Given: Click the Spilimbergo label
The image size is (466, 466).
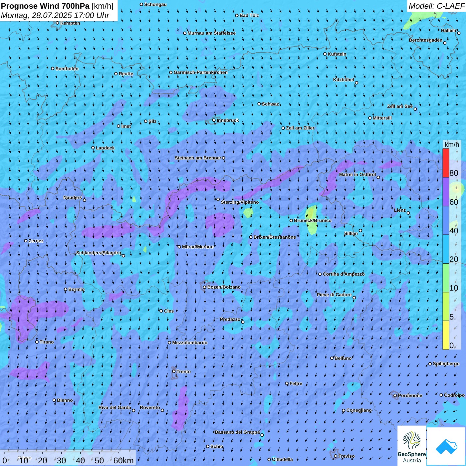Looking at the screenshot, I should point(446,363).
